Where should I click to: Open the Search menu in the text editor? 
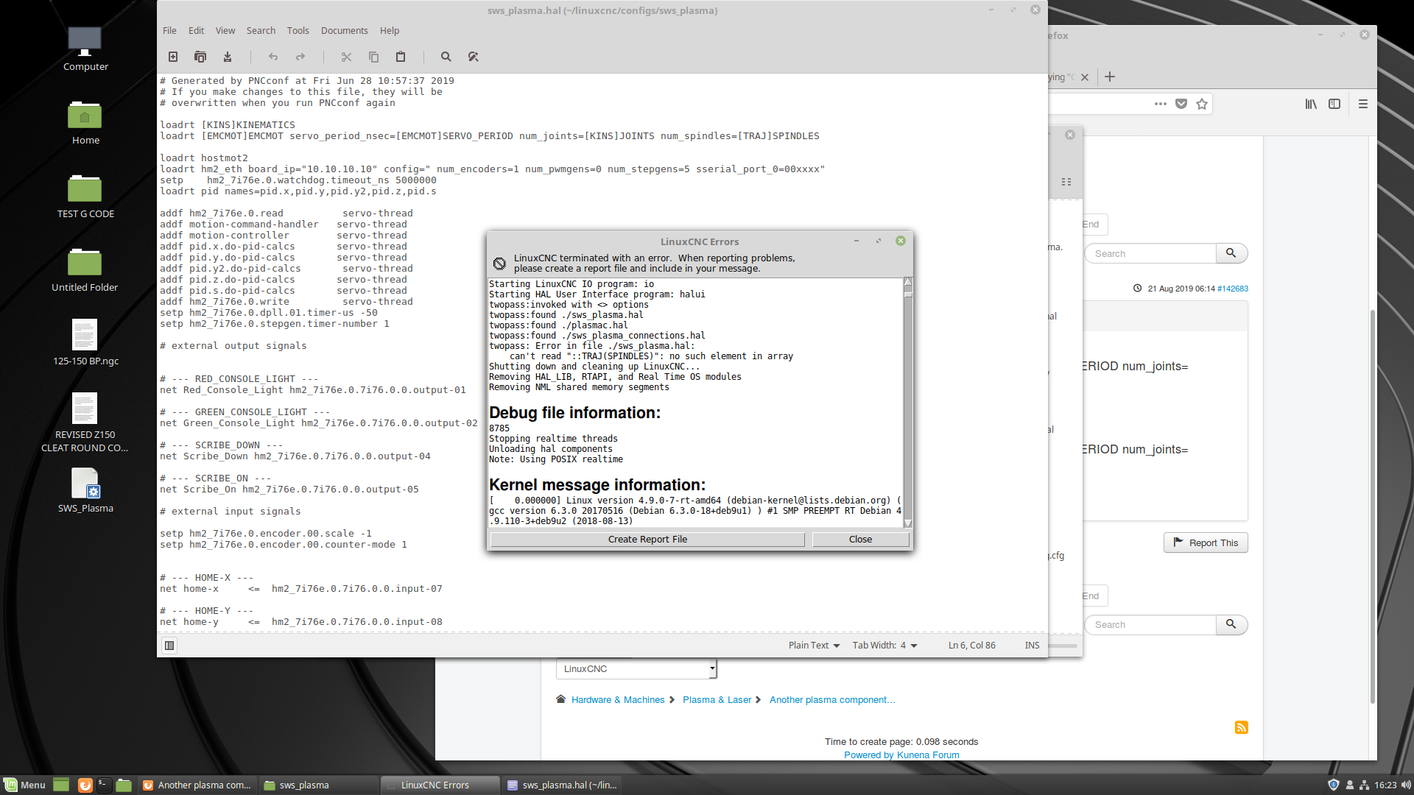coord(261,31)
